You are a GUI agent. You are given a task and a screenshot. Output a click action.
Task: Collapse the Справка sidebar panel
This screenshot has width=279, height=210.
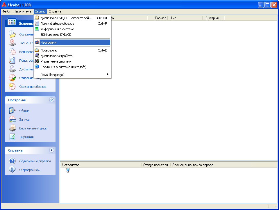(x=52, y=150)
